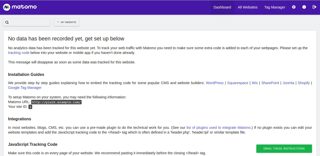Click the 'This message will disappear' sentence

[x=72, y=62]
